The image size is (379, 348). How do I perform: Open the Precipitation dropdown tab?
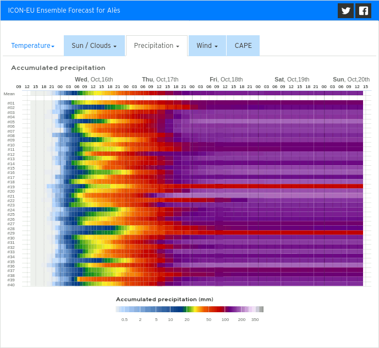pos(157,46)
